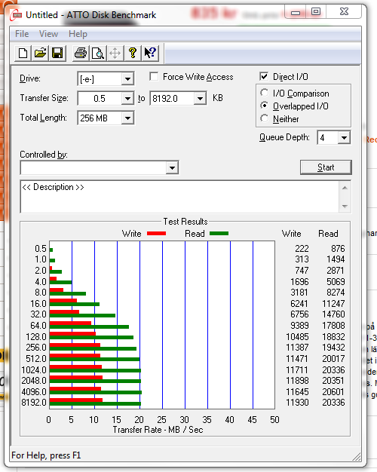Print results using the printer icon
377x472 pixels.
tap(81, 54)
